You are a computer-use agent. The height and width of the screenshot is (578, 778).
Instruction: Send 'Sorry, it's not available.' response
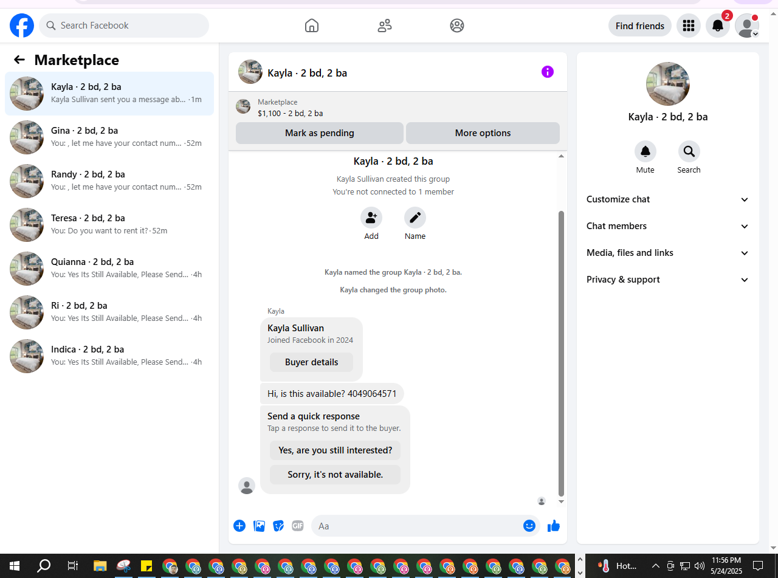(x=336, y=475)
